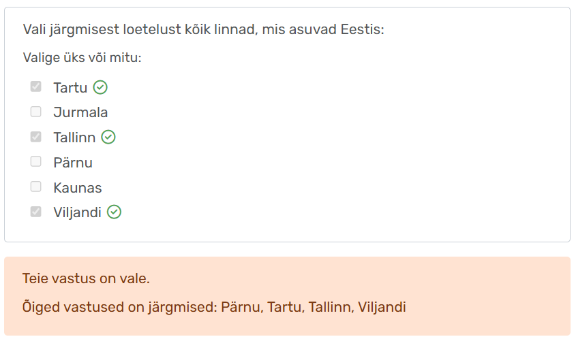Uncheck the Tallinn checkbox

(x=36, y=137)
